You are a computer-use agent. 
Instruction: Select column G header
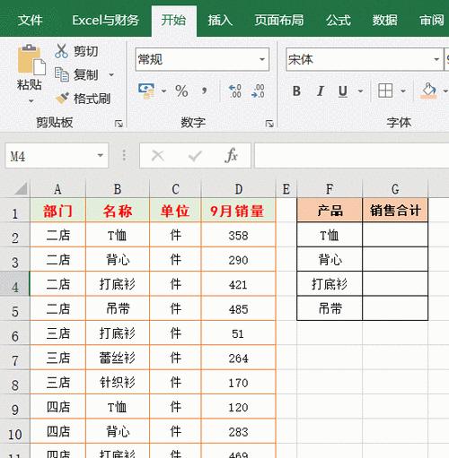[395, 189]
